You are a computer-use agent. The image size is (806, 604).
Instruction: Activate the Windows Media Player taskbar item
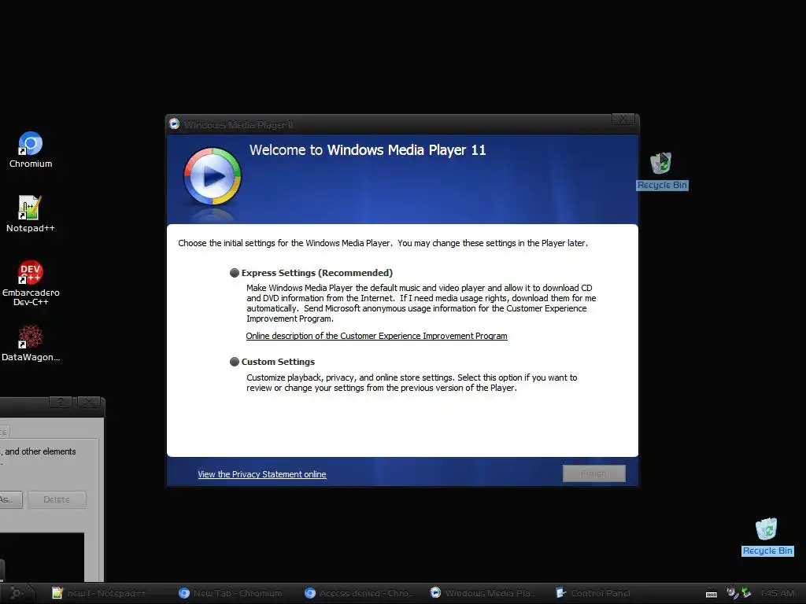483,593
